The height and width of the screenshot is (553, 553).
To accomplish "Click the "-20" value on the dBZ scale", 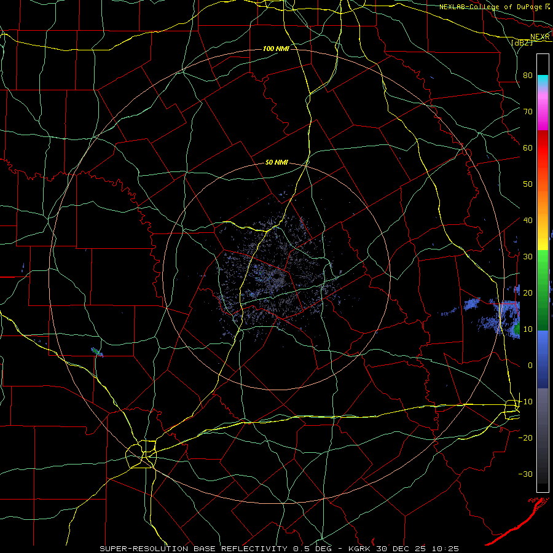I will (x=525, y=437).
